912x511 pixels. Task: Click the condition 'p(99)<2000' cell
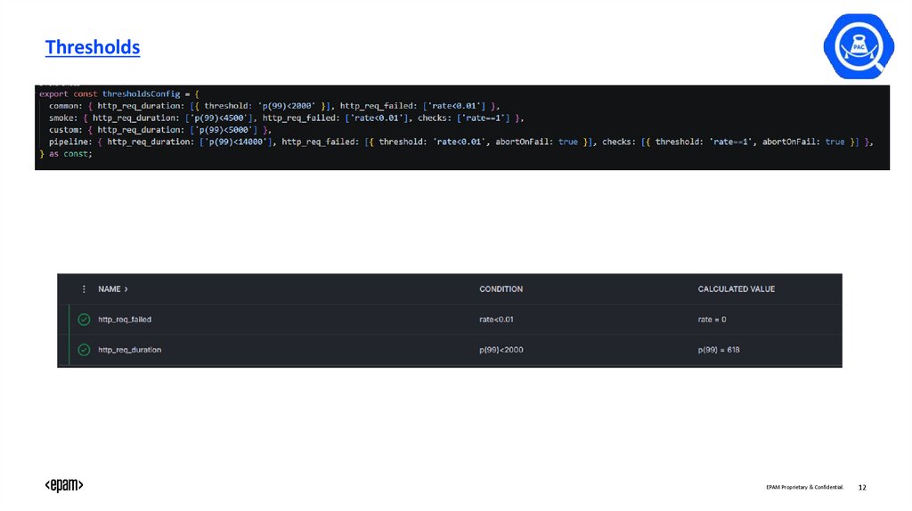(x=501, y=349)
